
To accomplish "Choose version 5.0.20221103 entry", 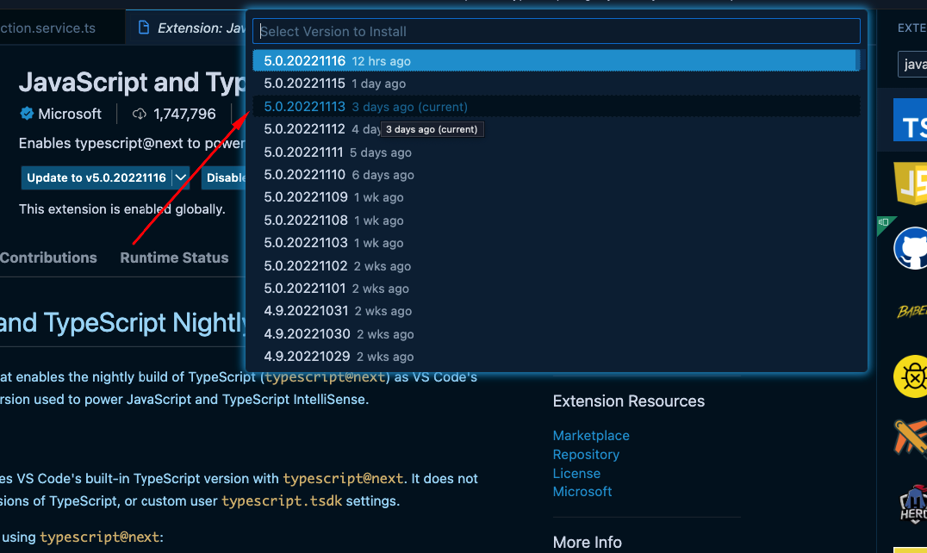I will tap(556, 243).
